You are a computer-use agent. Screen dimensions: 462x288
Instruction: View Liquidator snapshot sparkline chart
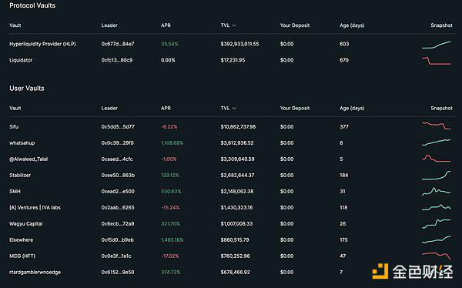pos(436,61)
